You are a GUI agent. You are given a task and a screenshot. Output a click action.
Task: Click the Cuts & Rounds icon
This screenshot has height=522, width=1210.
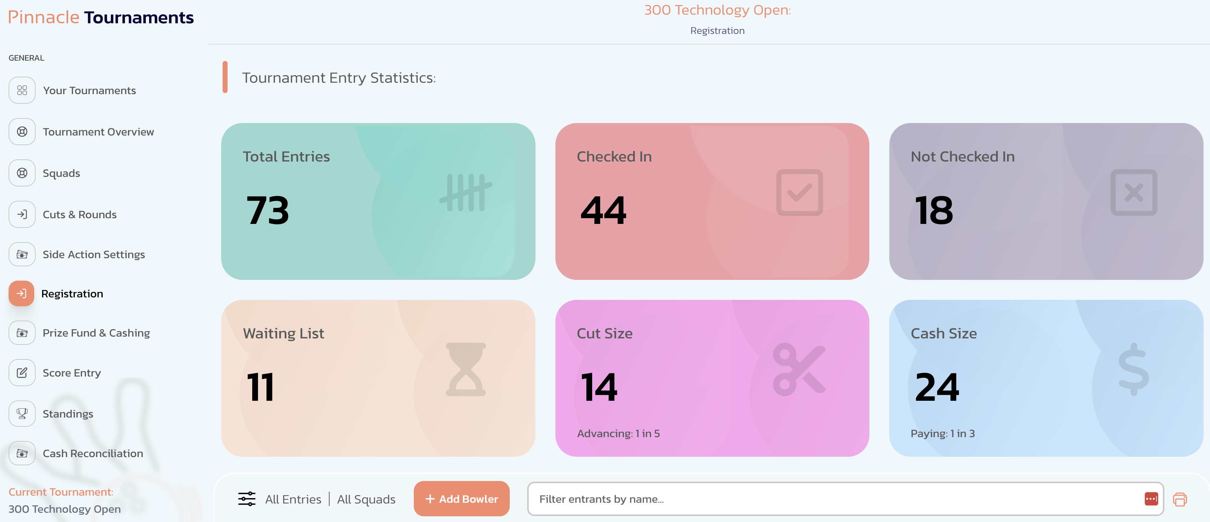point(22,215)
